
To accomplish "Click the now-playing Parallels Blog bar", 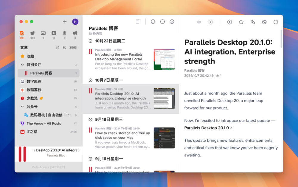I will (49, 154).
